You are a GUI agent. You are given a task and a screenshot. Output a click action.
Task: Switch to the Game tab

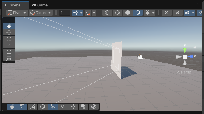click(40, 5)
